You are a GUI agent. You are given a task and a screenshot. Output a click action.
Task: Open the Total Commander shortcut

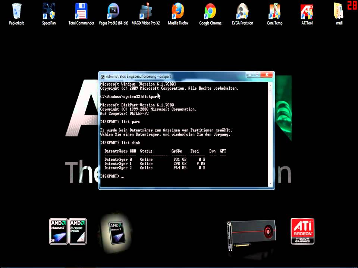click(81, 12)
